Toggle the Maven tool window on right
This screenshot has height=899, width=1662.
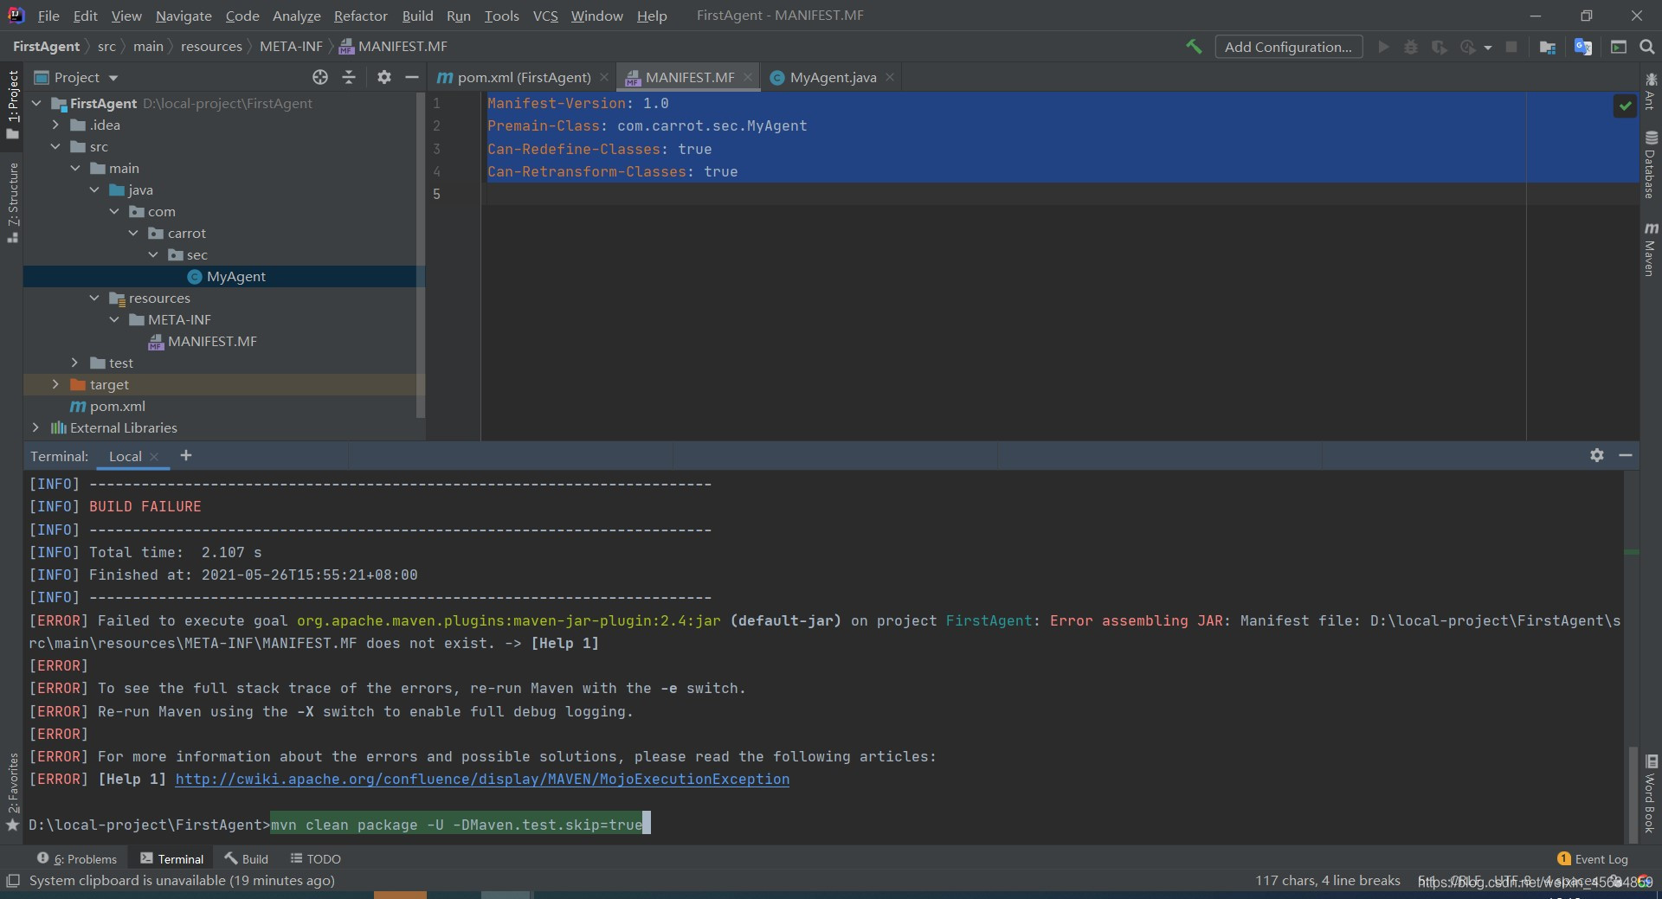point(1651,250)
